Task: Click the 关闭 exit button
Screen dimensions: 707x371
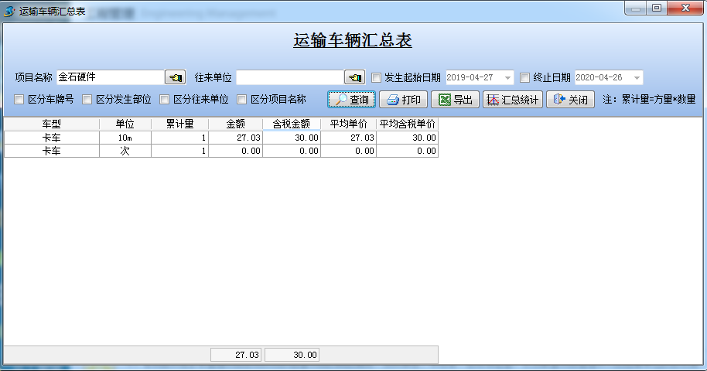Action: pos(571,100)
